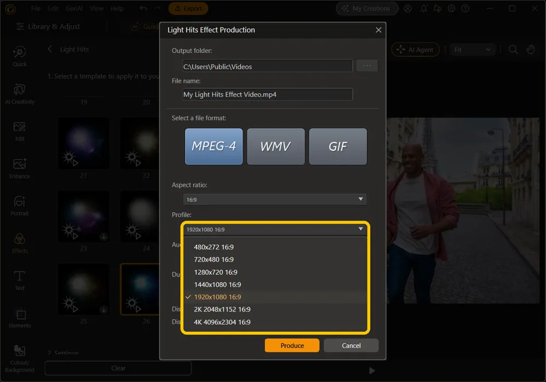The width and height of the screenshot is (546, 382).
Task: Click the announcements megaphone icon
Action: (x=437, y=8)
